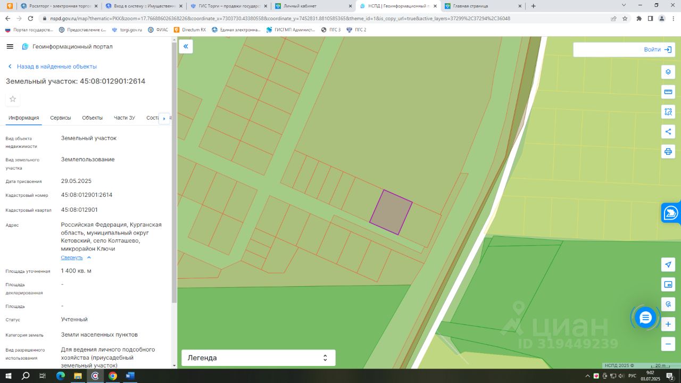Screen dimensions: 681x383
Task: Zoom out with the minus button
Action: pyautogui.click(x=668, y=344)
